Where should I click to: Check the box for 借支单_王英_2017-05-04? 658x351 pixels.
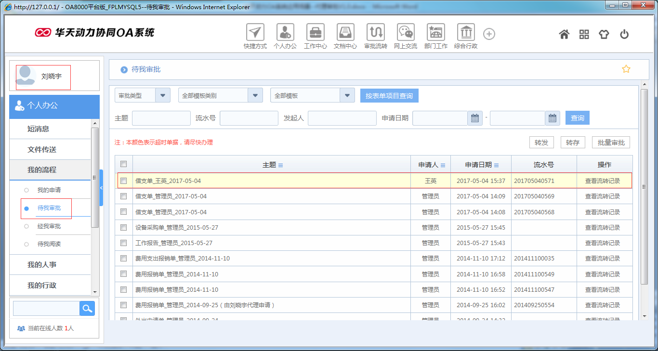pos(124,181)
